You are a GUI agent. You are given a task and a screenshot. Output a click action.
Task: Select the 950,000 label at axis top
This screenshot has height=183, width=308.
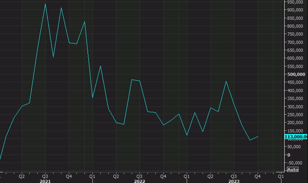pos(295,3)
